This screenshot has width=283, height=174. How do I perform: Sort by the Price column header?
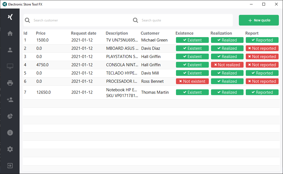pyautogui.click(x=41, y=33)
